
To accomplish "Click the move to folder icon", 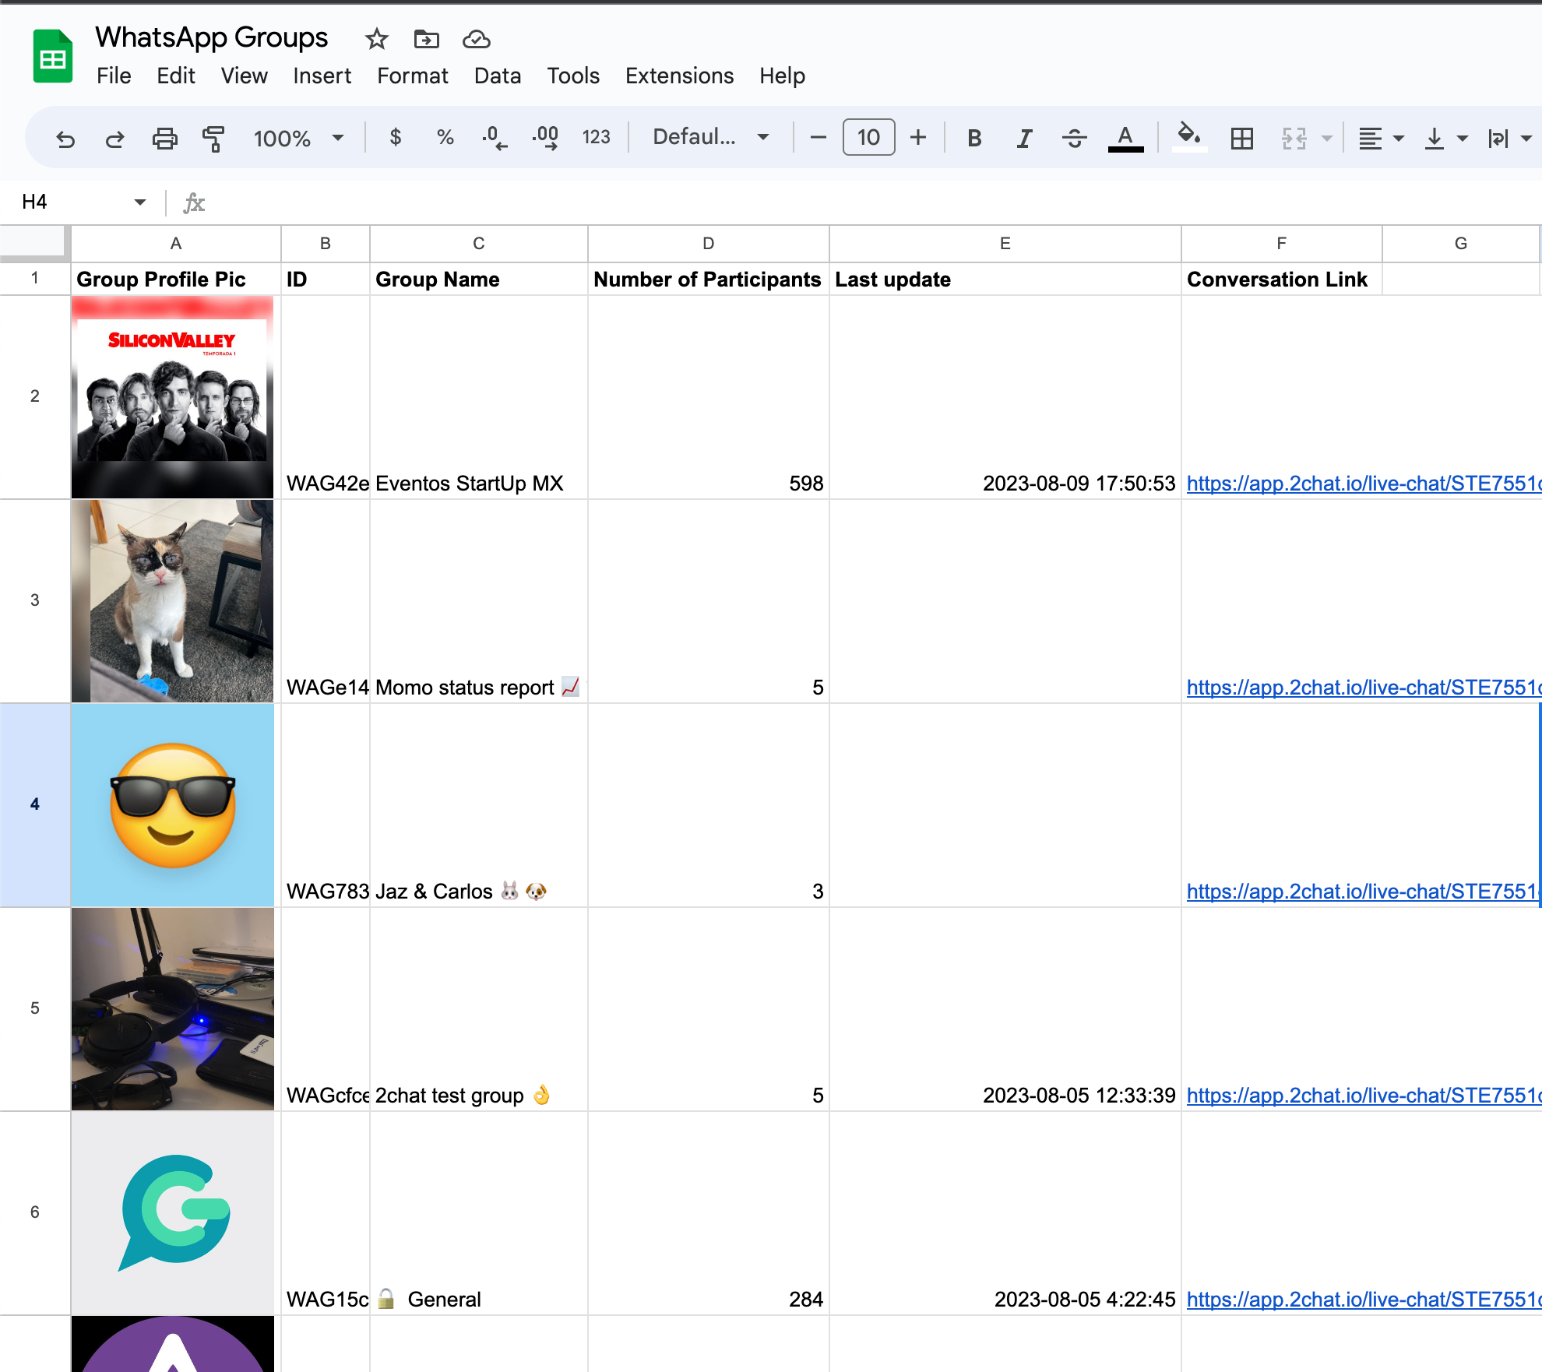I will point(426,38).
